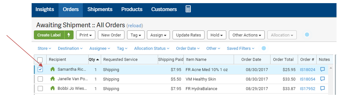
Task: Click home icon beside Samantha's order
Action: click(53, 69)
